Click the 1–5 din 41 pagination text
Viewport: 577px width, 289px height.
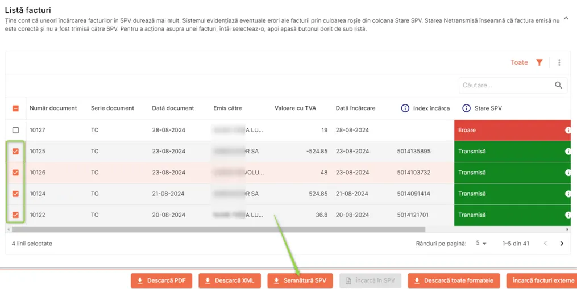(516, 244)
